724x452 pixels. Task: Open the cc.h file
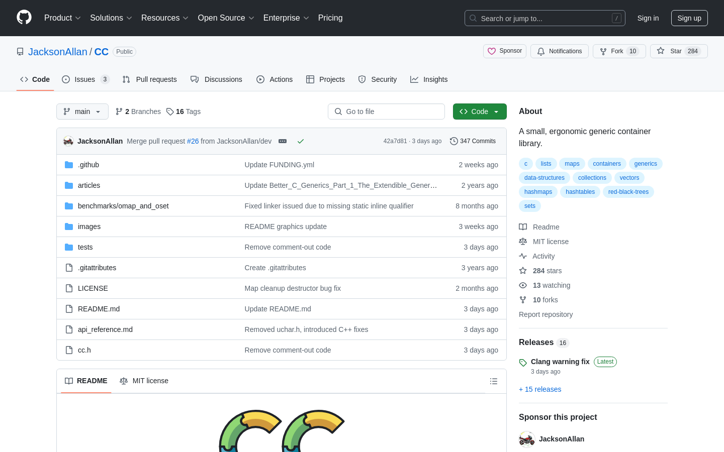(x=84, y=350)
